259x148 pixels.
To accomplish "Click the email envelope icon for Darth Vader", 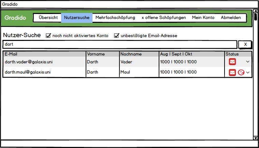I will 232,62.
